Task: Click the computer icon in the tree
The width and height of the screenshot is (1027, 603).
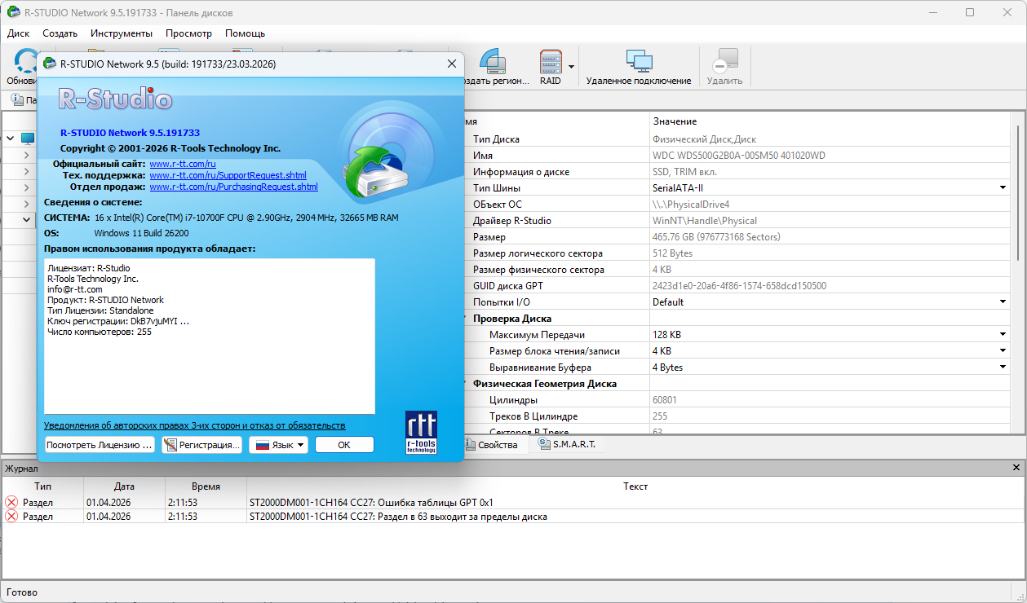Action: click(28, 139)
